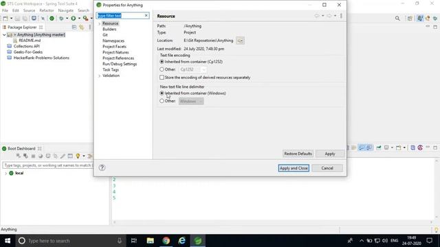Click the Debug bug icon in main toolbar
440x247 pixels.
tap(61, 19)
